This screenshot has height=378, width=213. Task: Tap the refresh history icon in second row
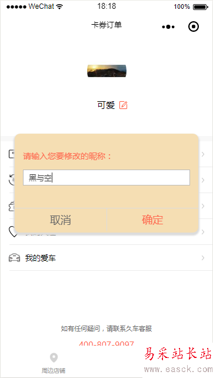coord(12,180)
